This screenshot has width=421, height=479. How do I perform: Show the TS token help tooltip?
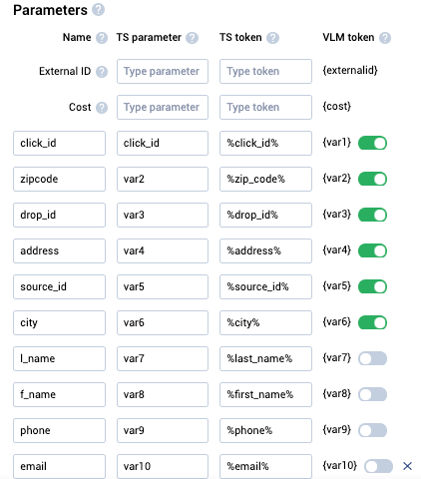tap(272, 38)
